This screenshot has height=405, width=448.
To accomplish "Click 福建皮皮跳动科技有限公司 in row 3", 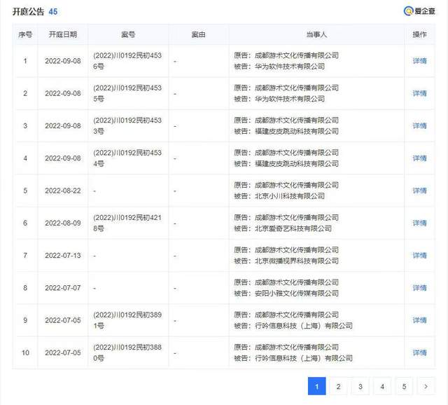I will [299, 131].
